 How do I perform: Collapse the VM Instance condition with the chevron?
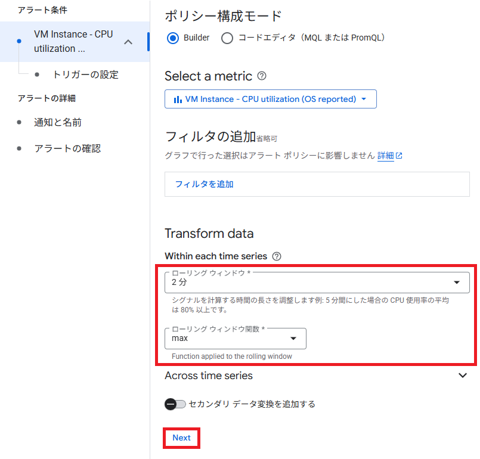tap(128, 42)
